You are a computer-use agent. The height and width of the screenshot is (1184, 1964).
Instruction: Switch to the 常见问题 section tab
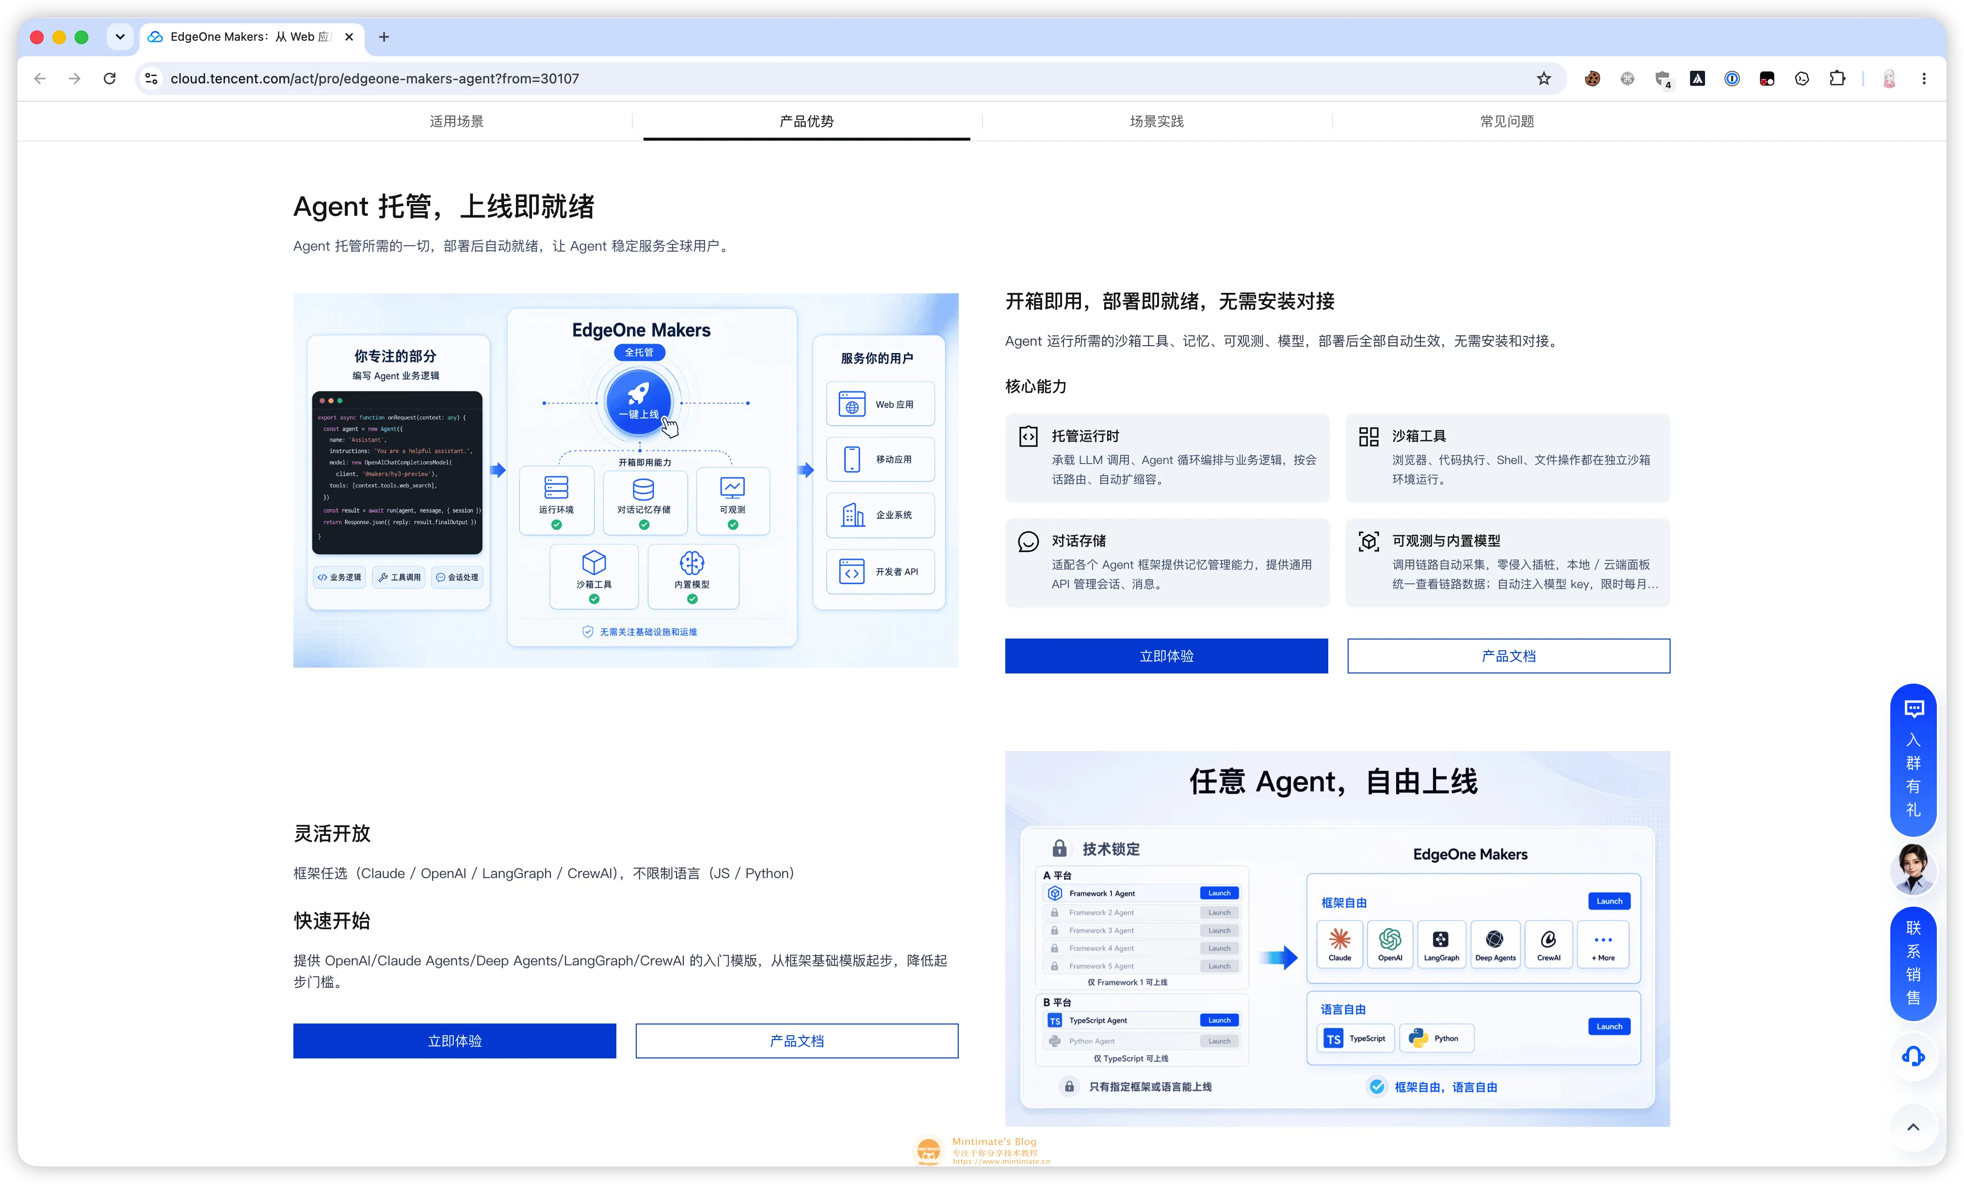tap(1507, 121)
